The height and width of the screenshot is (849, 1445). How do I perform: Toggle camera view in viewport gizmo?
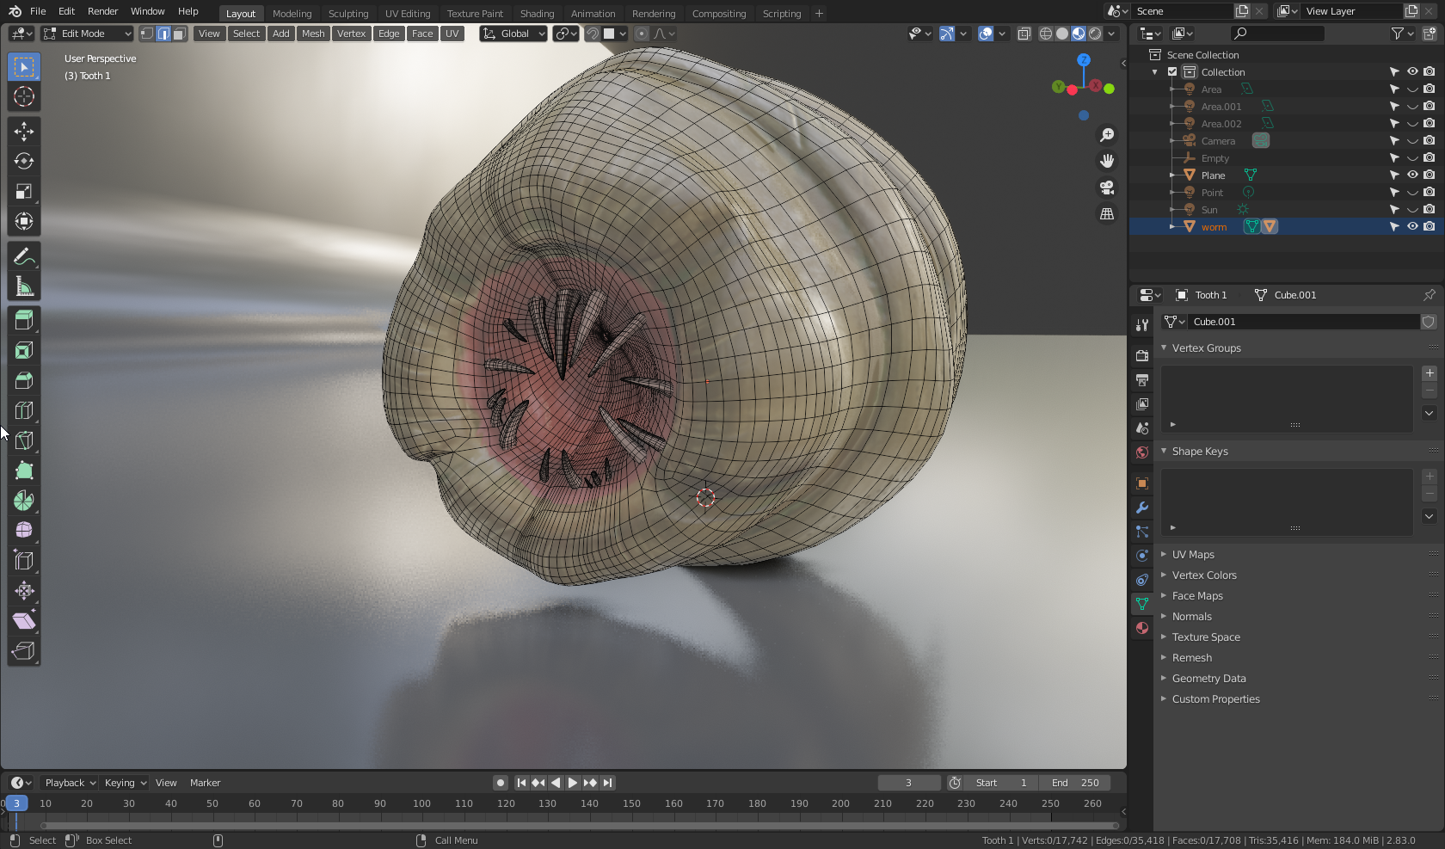(1107, 188)
